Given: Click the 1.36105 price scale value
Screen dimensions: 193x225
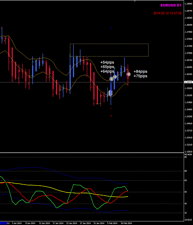Looking at the screenshot, I should [x=188, y=74].
